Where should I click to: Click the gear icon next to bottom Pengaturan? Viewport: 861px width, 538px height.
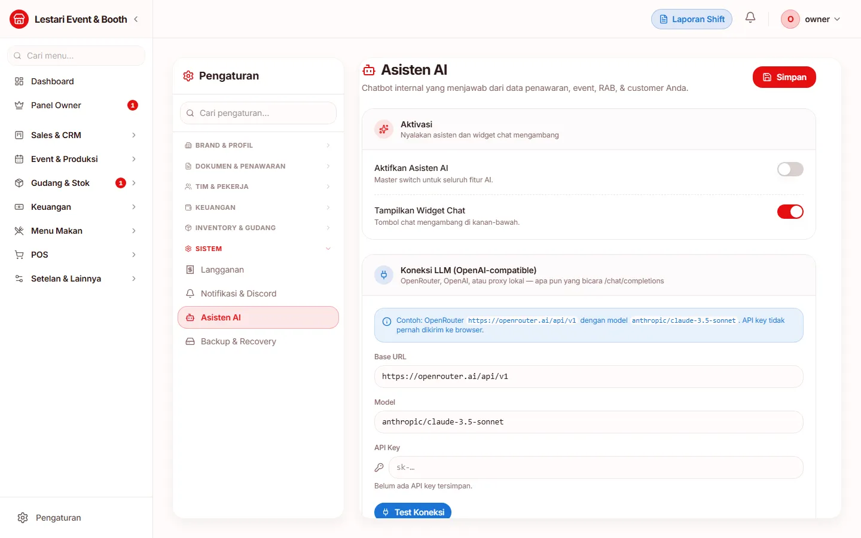pyautogui.click(x=23, y=518)
